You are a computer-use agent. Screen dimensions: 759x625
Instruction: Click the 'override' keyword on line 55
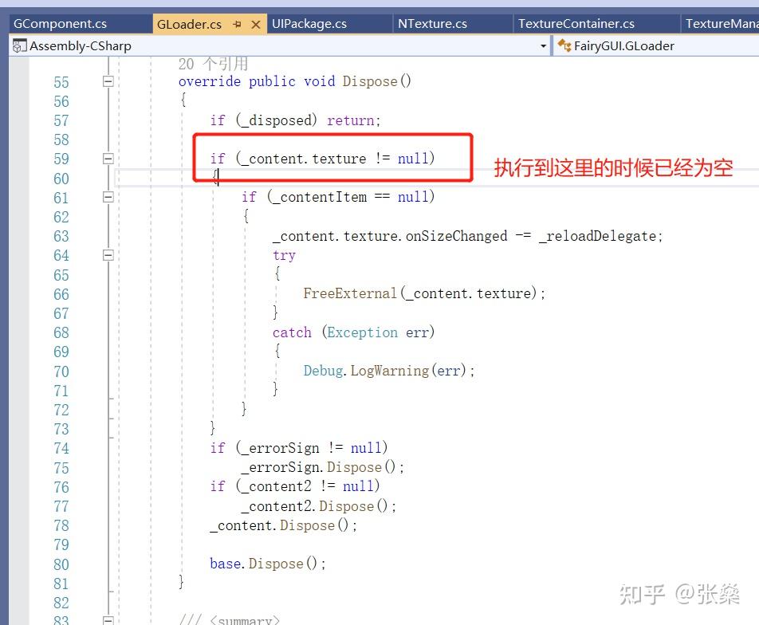point(209,81)
